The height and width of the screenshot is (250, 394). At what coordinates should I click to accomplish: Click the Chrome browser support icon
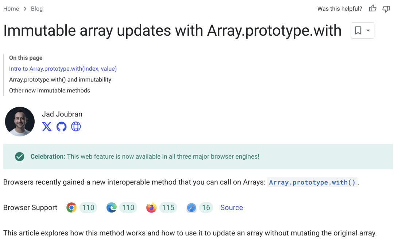(72, 208)
